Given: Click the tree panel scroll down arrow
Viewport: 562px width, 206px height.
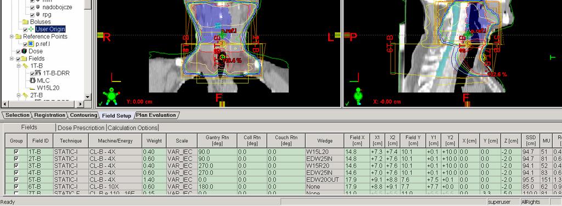Looking at the screenshot, I should click(88, 97).
